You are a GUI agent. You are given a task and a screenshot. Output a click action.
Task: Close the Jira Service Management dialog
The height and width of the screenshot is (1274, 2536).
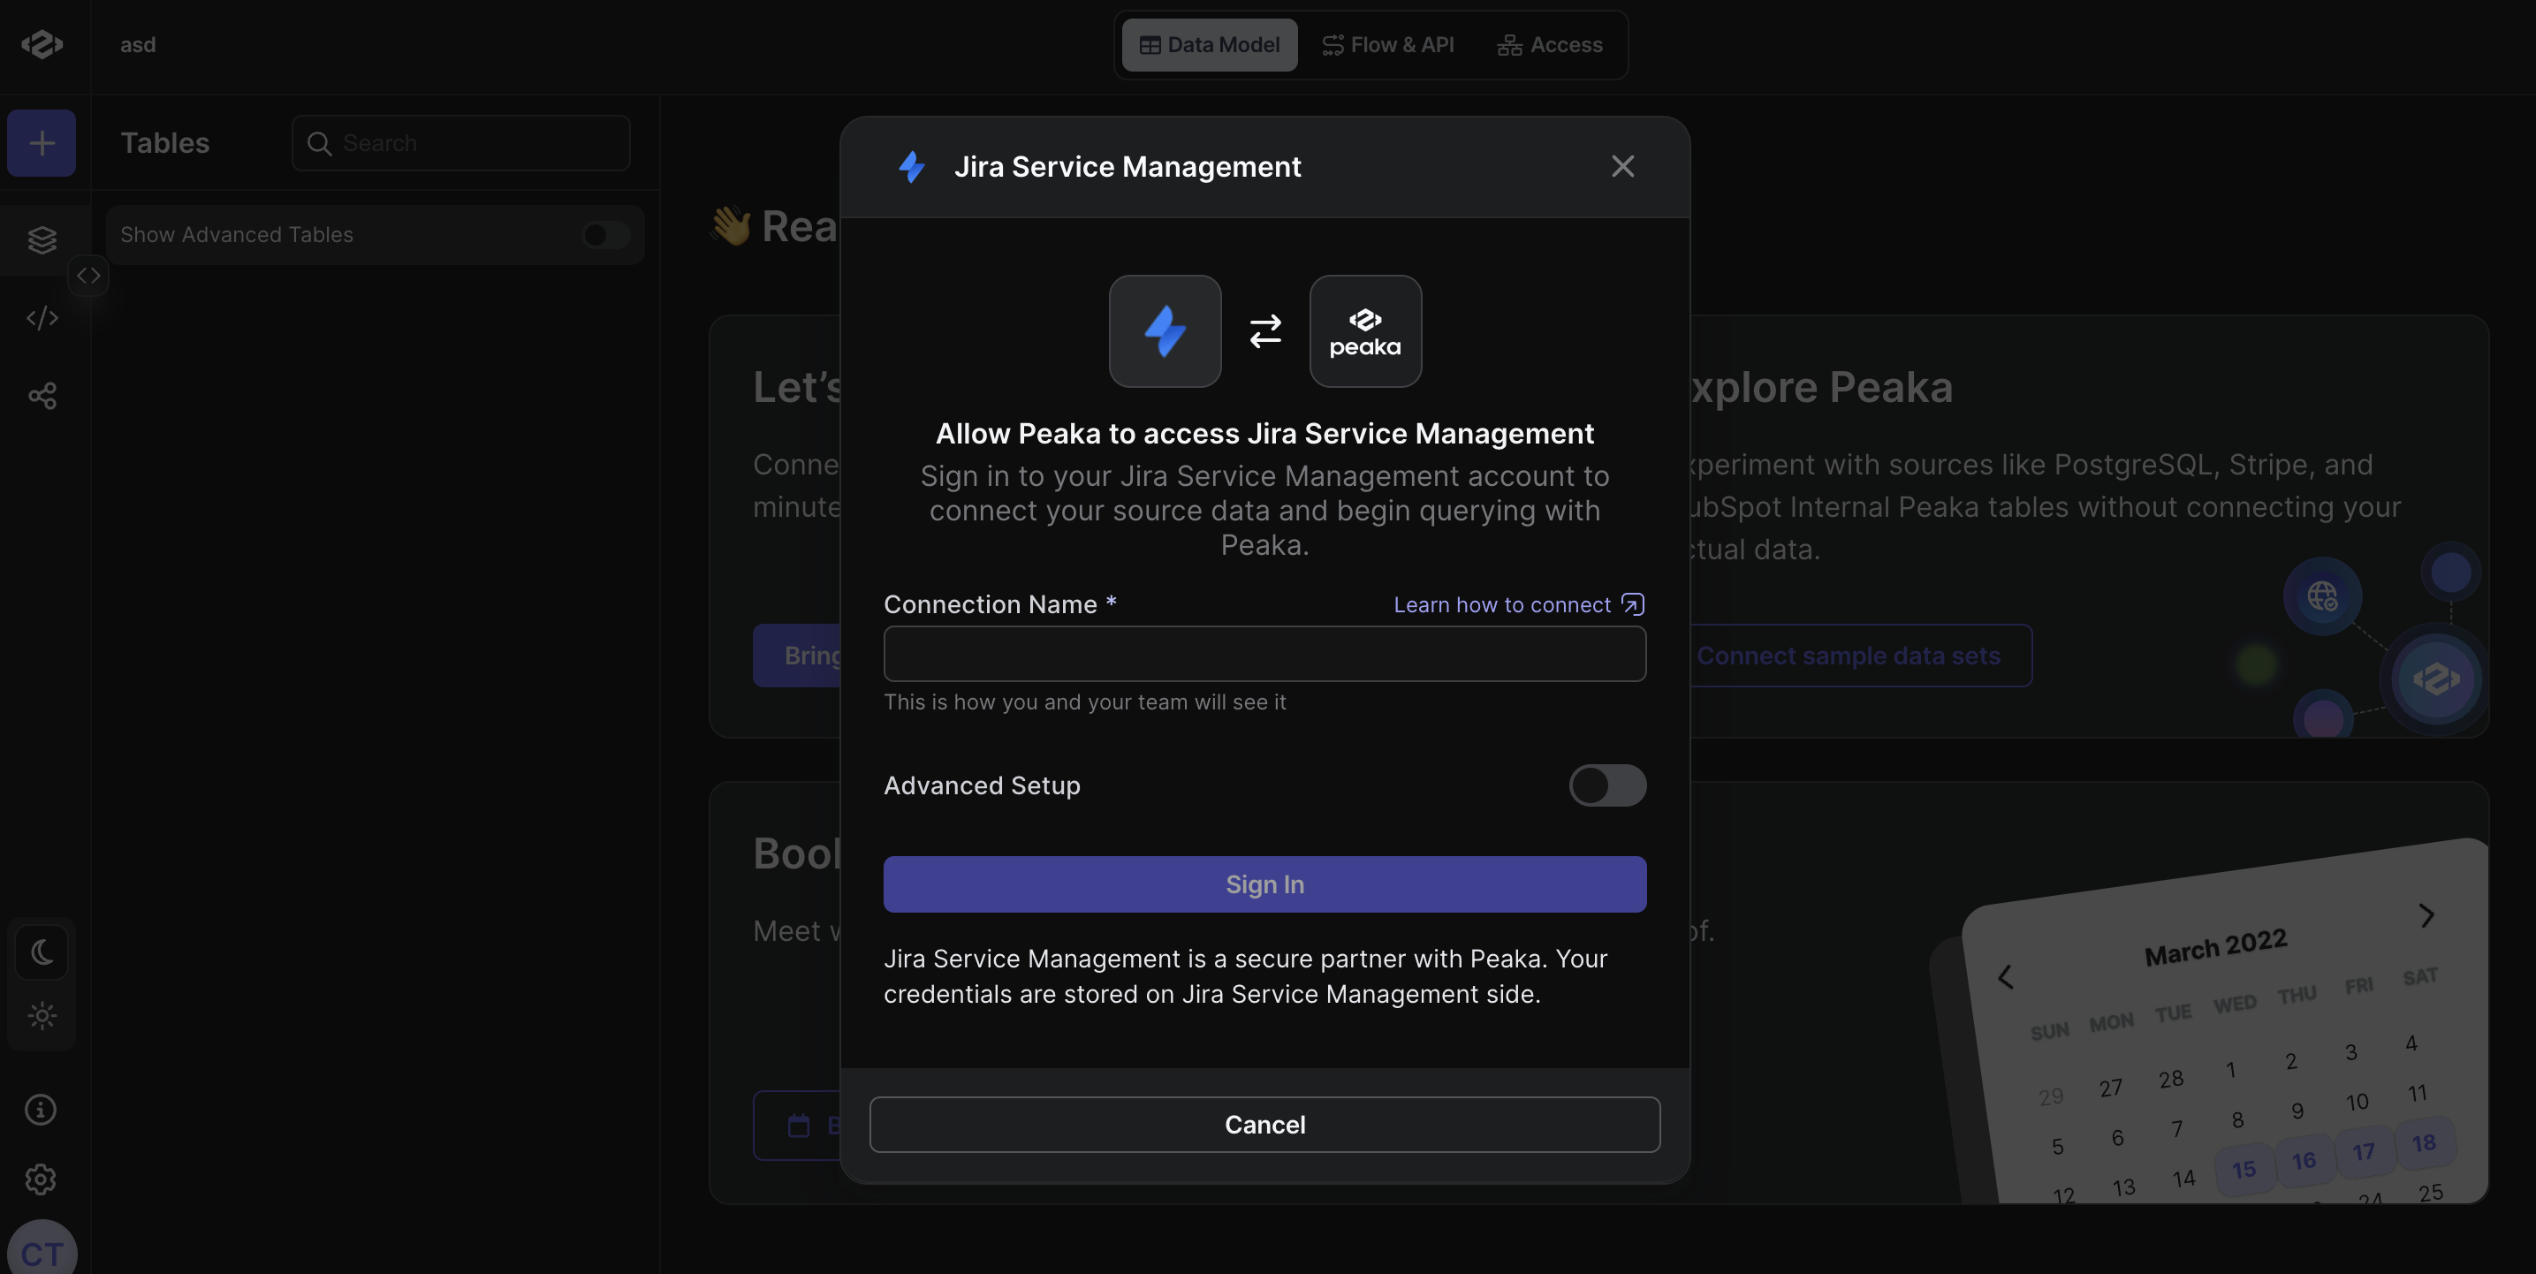[1622, 166]
